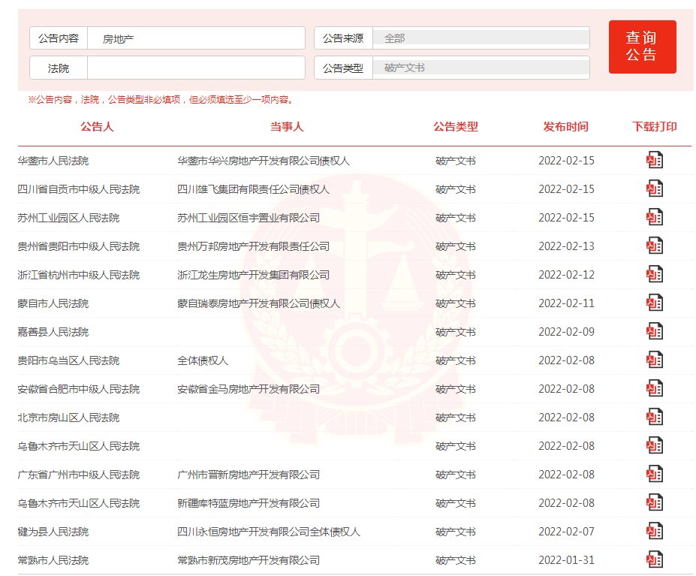The width and height of the screenshot is (696, 576).
Task: Download PDF for 苏州工业园区恒宇置业有限公司 row
Action: point(654,217)
